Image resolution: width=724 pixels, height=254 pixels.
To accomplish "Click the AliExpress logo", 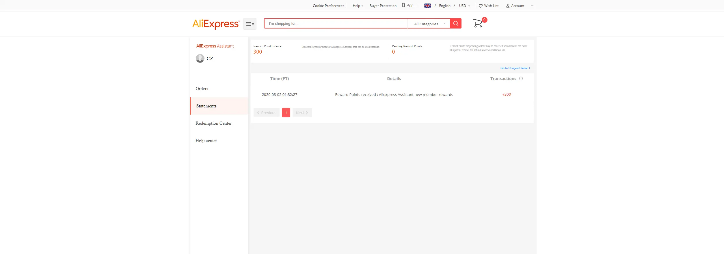I will [216, 24].
